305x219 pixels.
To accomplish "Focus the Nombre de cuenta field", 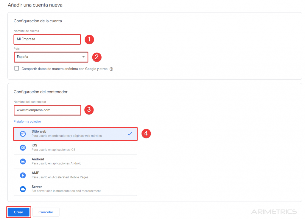I will tap(47, 39).
